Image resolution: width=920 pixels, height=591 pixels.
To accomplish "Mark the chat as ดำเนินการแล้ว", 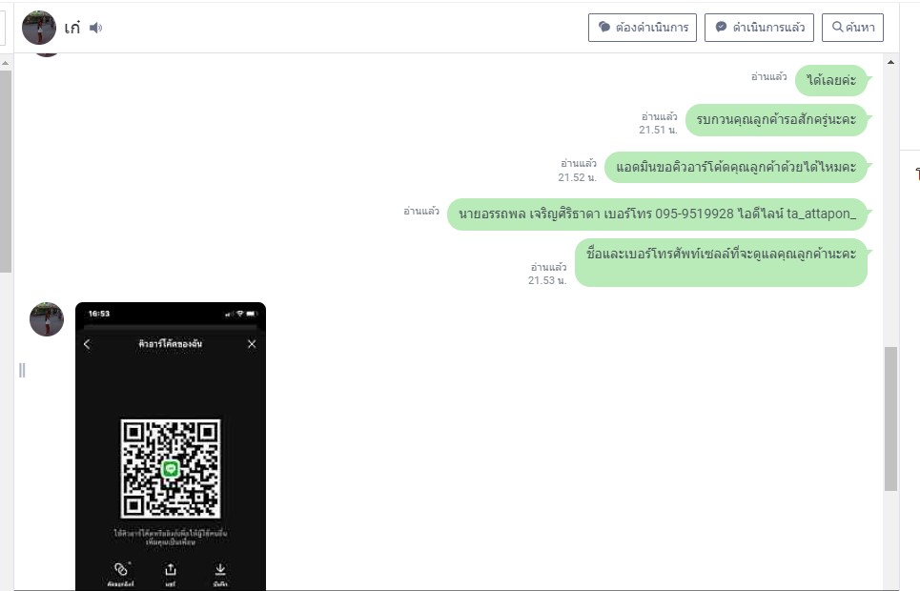I will coord(759,28).
